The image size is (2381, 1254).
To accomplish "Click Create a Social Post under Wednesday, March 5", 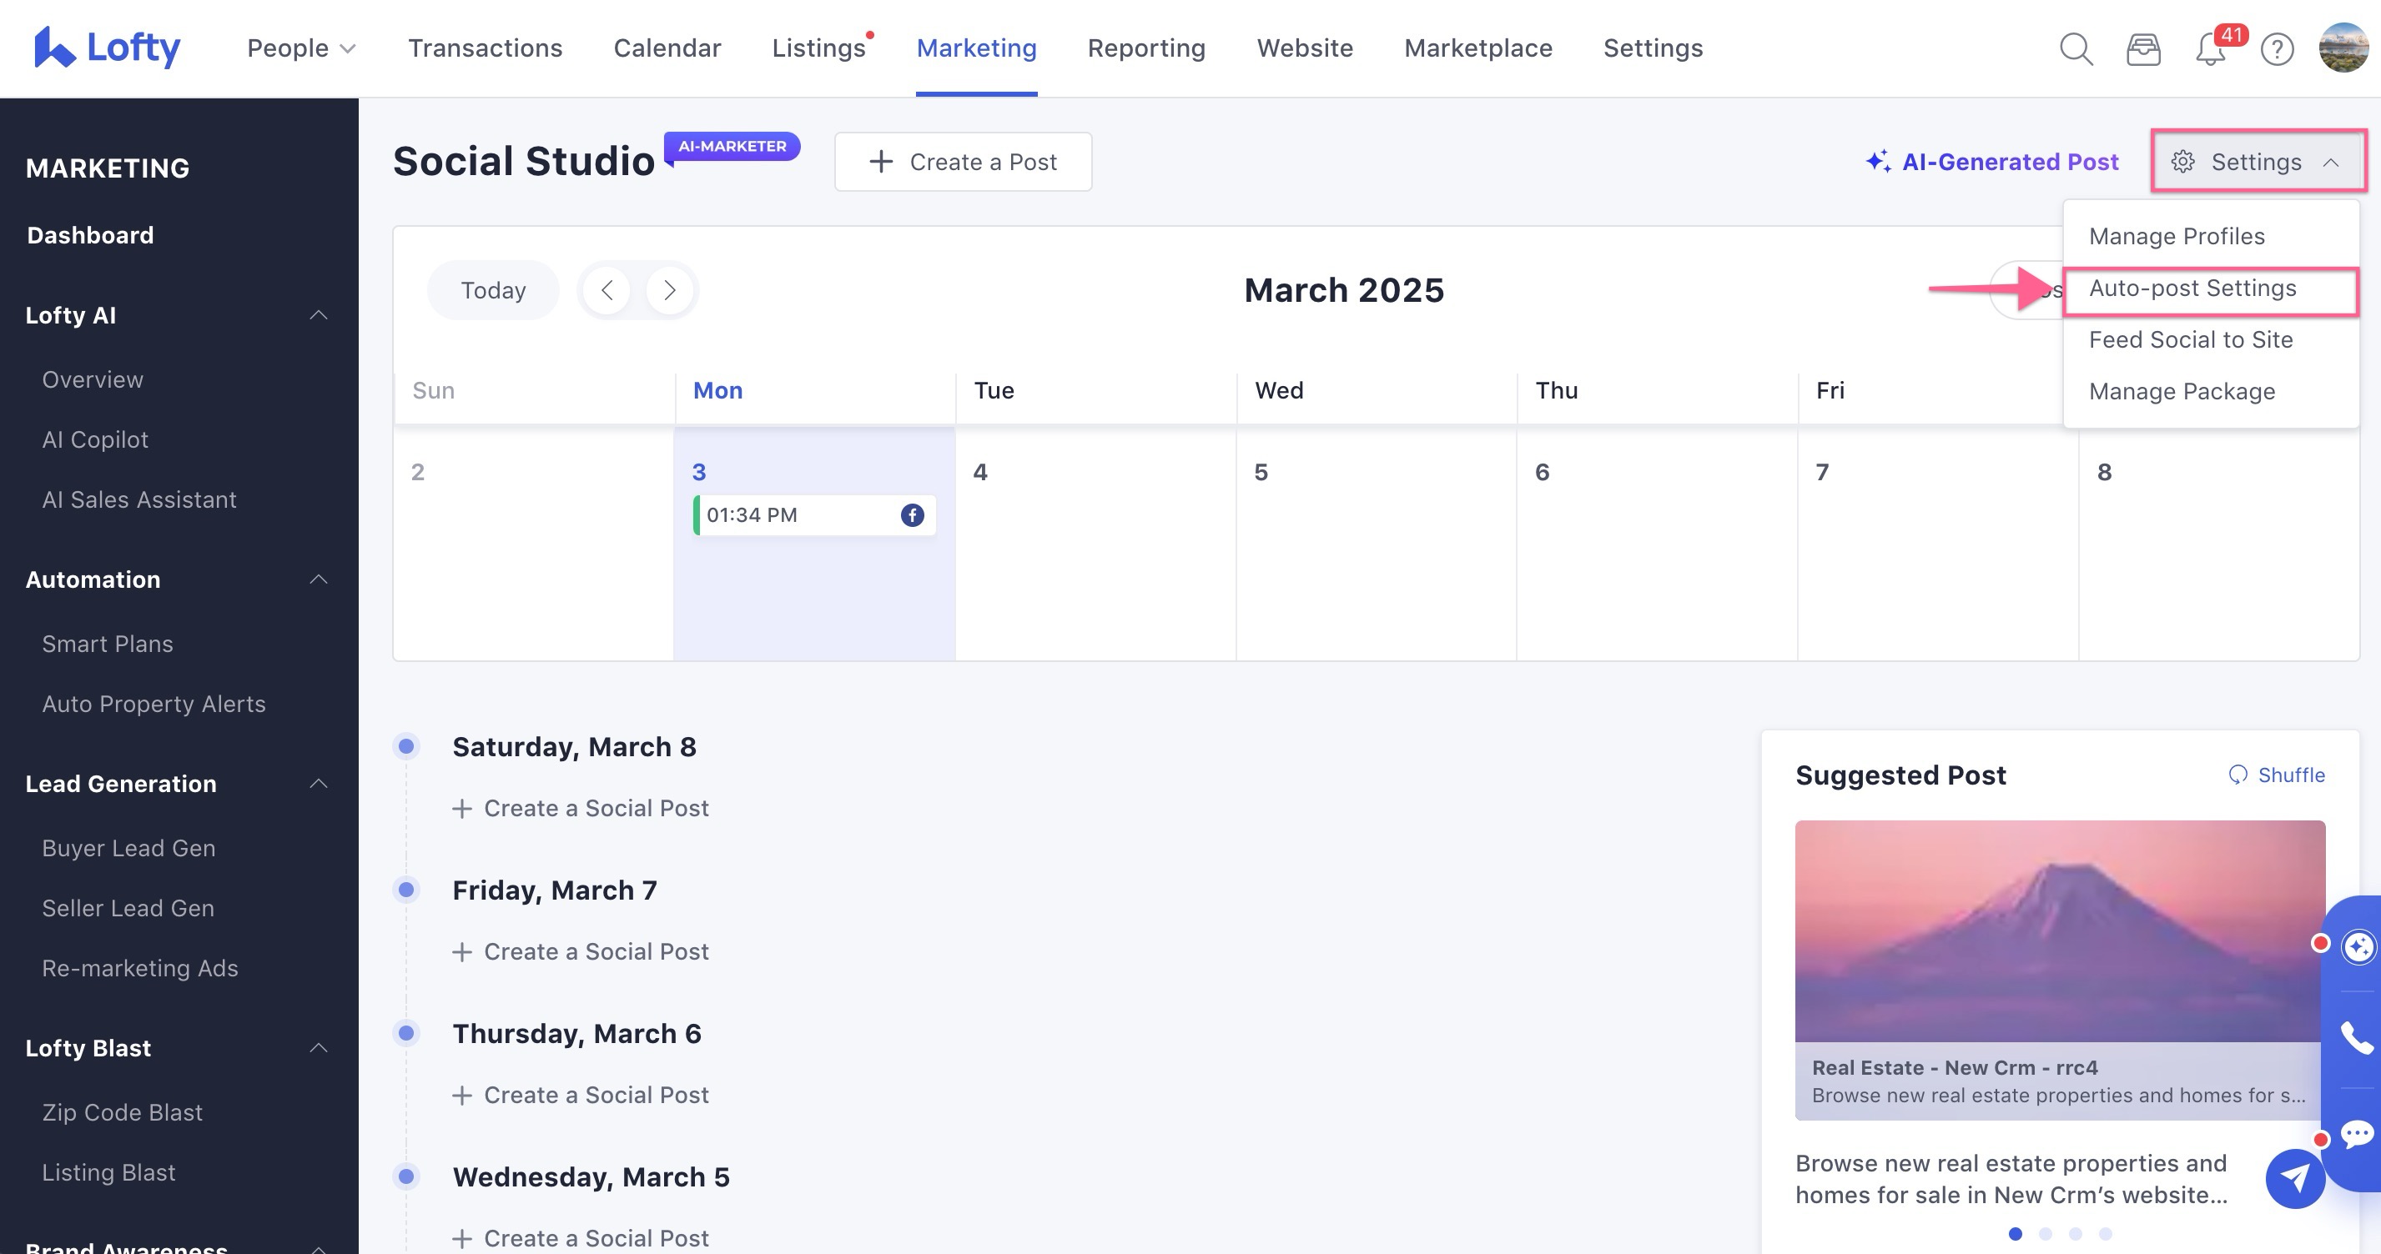I will tap(581, 1238).
